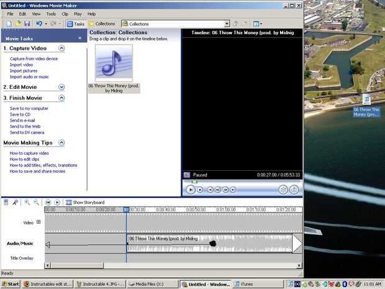Image resolution: width=385 pixels, height=289 pixels.
Task: Click the Undo arrow icon
Action: pos(38,24)
